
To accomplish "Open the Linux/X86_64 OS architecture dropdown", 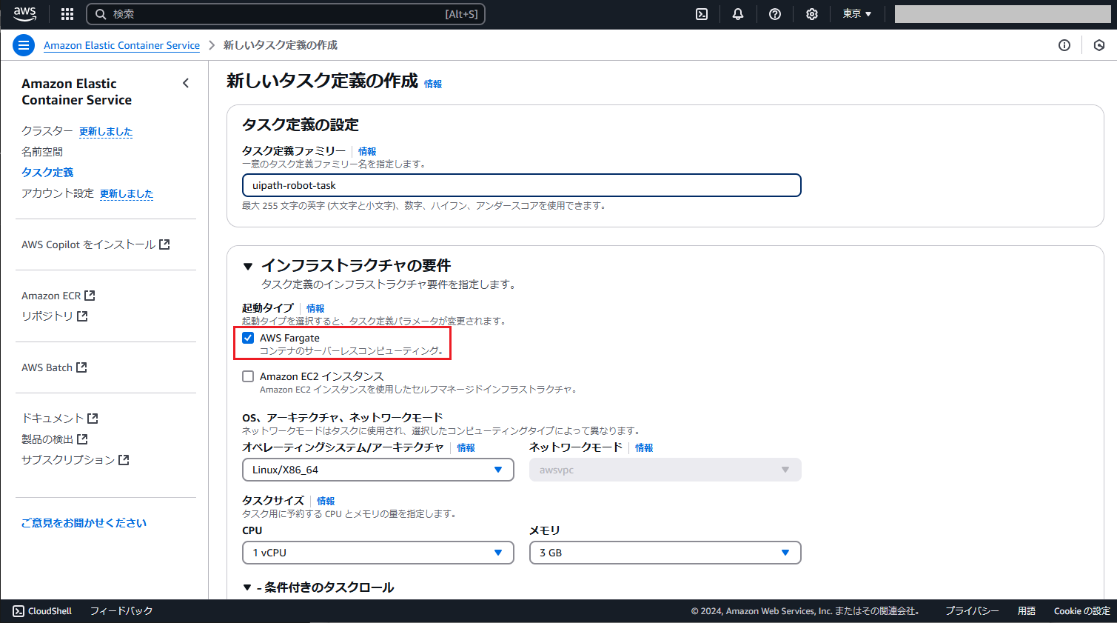I will [x=378, y=470].
